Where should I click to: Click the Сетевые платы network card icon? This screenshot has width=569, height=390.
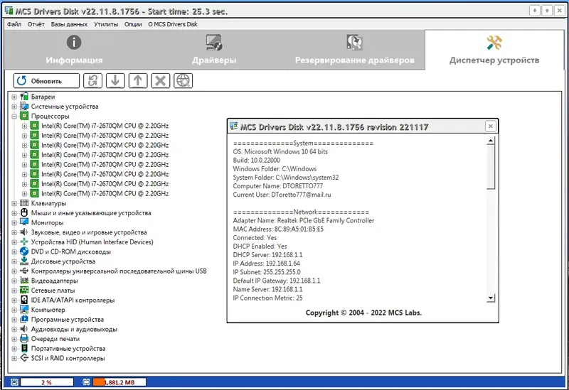click(24, 291)
